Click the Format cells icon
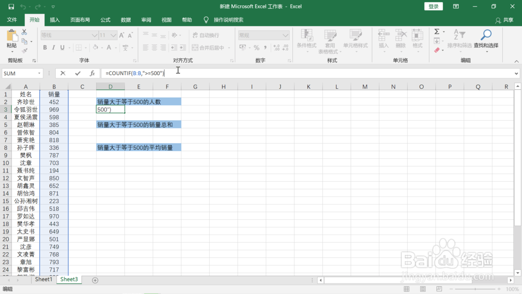 (417, 35)
